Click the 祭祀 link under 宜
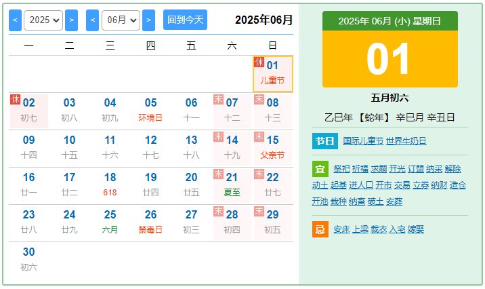The width and height of the screenshot is (485, 289). (x=341, y=169)
